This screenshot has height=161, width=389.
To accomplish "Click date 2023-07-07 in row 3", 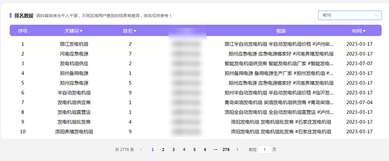I will [x=359, y=63].
